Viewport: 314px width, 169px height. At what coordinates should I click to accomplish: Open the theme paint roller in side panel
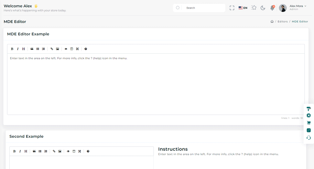click(x=308, y=109)
